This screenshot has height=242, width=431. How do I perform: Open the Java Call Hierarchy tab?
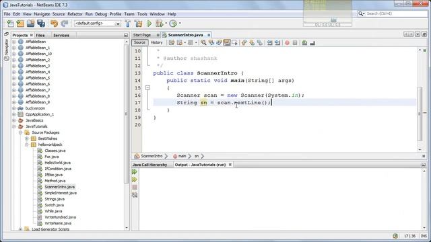point(150,165)
